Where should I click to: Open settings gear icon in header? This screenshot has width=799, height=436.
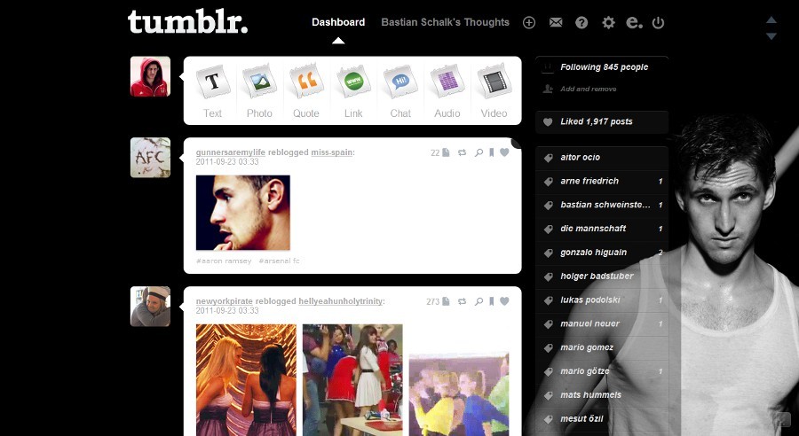coord(608,22)
